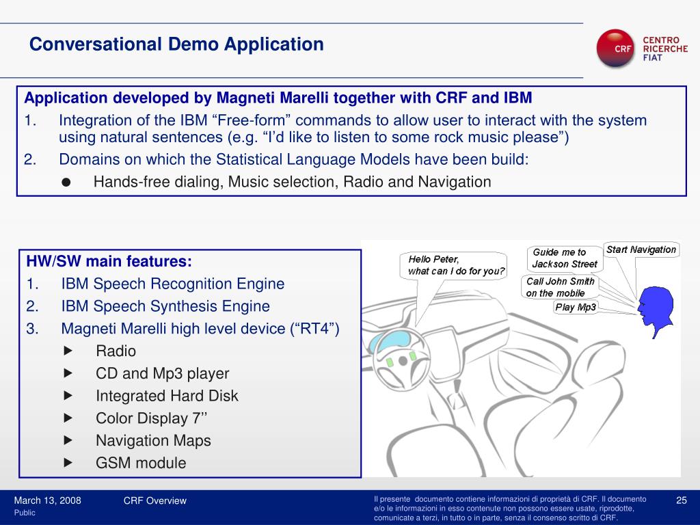
Task: Click the "Call John Smith on the mobile" bubble
Action: coord(560,287)
